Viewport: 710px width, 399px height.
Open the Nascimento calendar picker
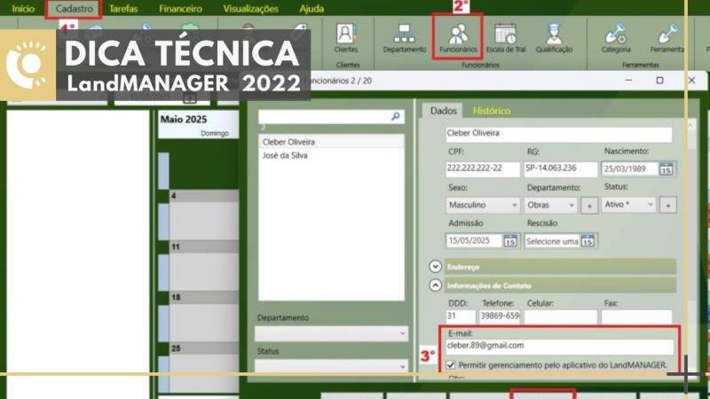point(666,169)
